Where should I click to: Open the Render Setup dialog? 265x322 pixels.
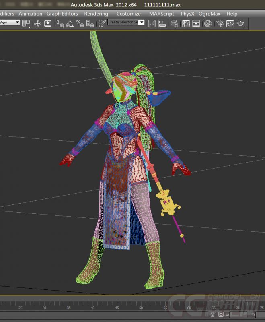coord(220,23)
